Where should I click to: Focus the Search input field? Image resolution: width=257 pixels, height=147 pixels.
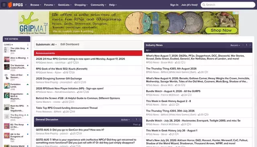[x=228, y=5]
